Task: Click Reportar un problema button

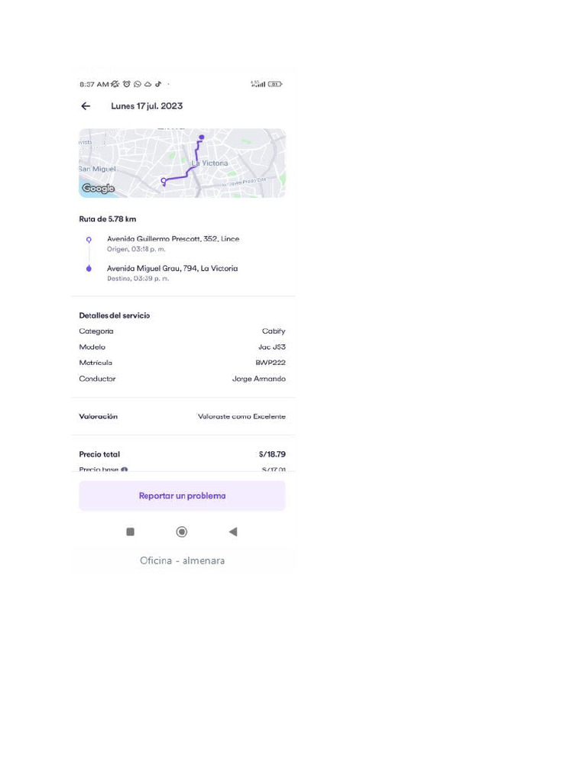Action: [x=182, y=496]
